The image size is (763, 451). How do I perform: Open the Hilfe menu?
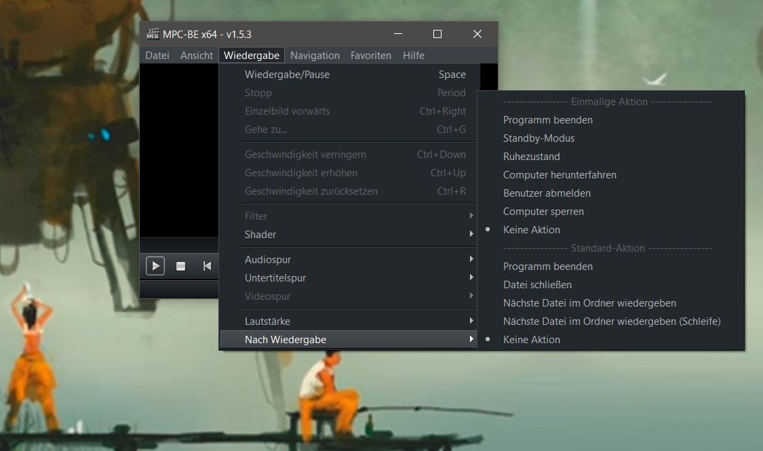[x=414, y=56]
